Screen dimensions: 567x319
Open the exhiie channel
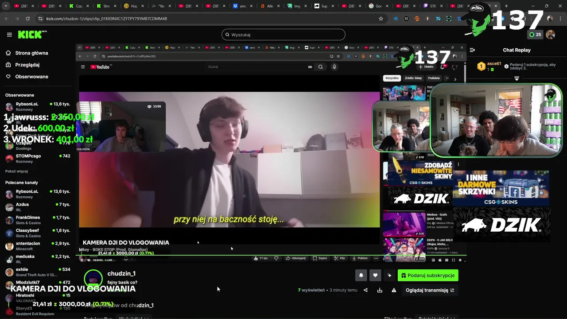point(37,272)
